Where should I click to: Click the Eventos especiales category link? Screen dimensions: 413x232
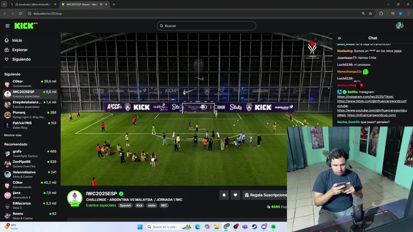pyautogui.click(x=101, y=206)
